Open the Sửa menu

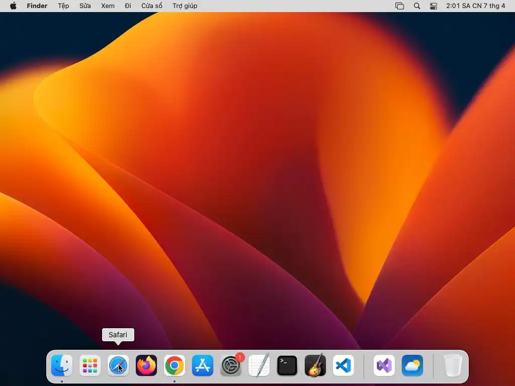(x=85, y=6)
